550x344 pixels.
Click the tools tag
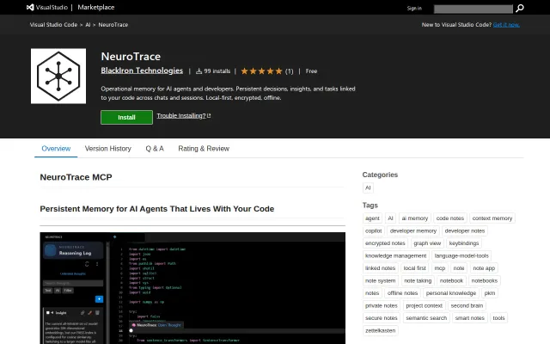coord(498,318)
